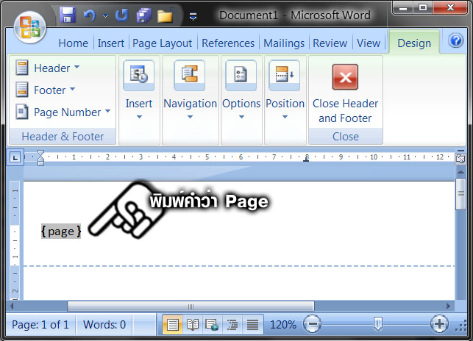Click horizontal scrollbar right arrow
Screen dimensions: 473x341
click(x=449, y=306)
